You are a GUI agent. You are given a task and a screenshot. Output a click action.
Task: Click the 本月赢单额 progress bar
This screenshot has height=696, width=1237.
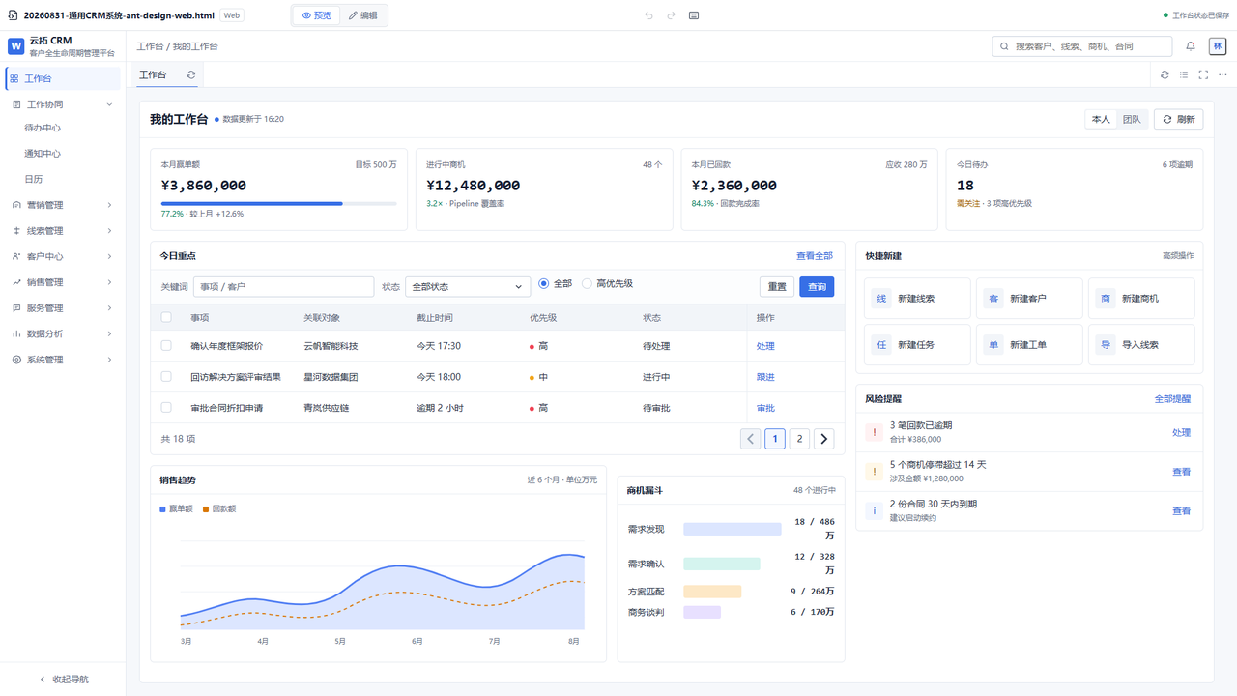point(278,203)
